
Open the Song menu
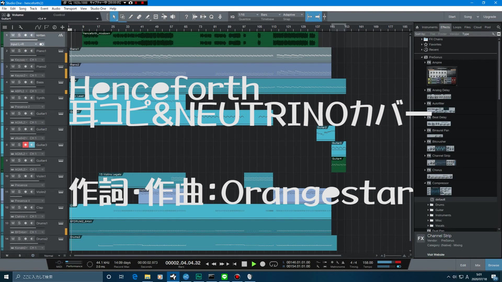(22, 9)
